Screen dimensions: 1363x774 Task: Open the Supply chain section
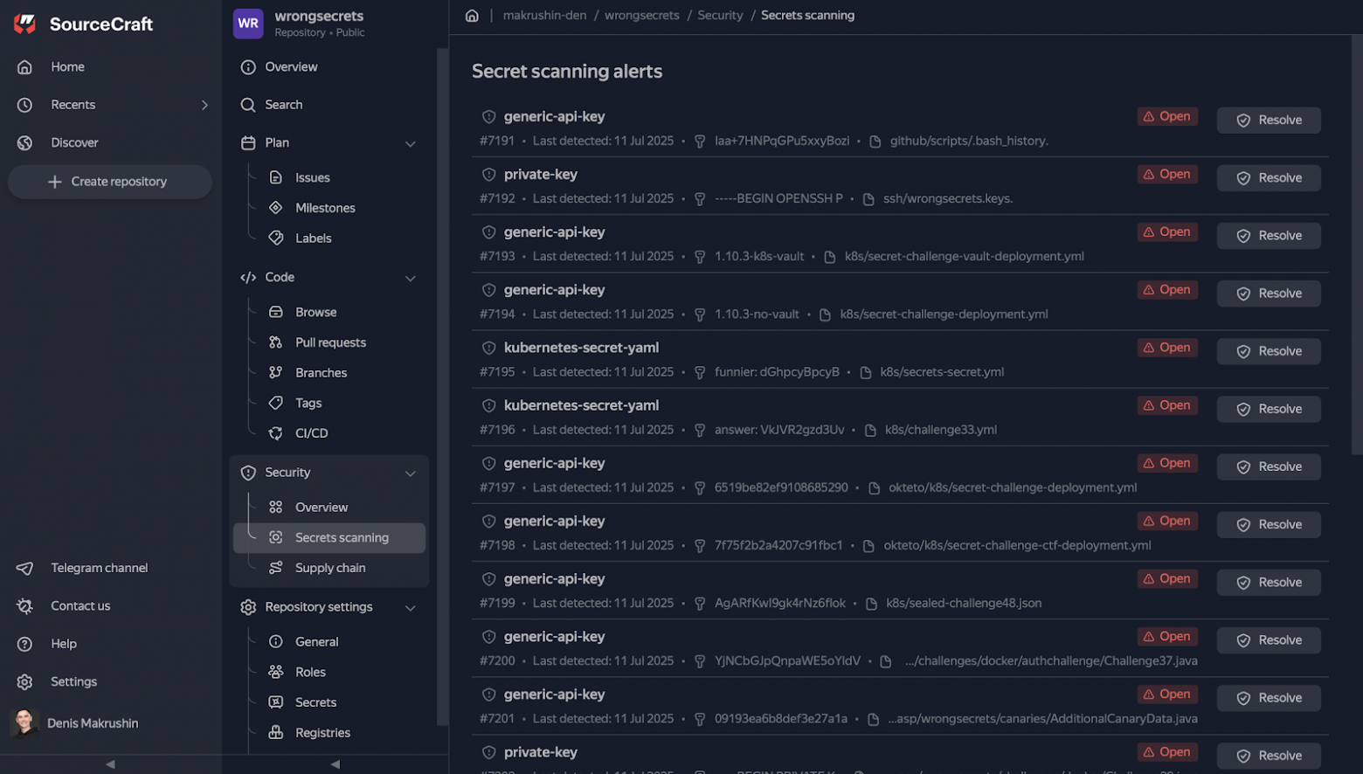coord(329,568)
